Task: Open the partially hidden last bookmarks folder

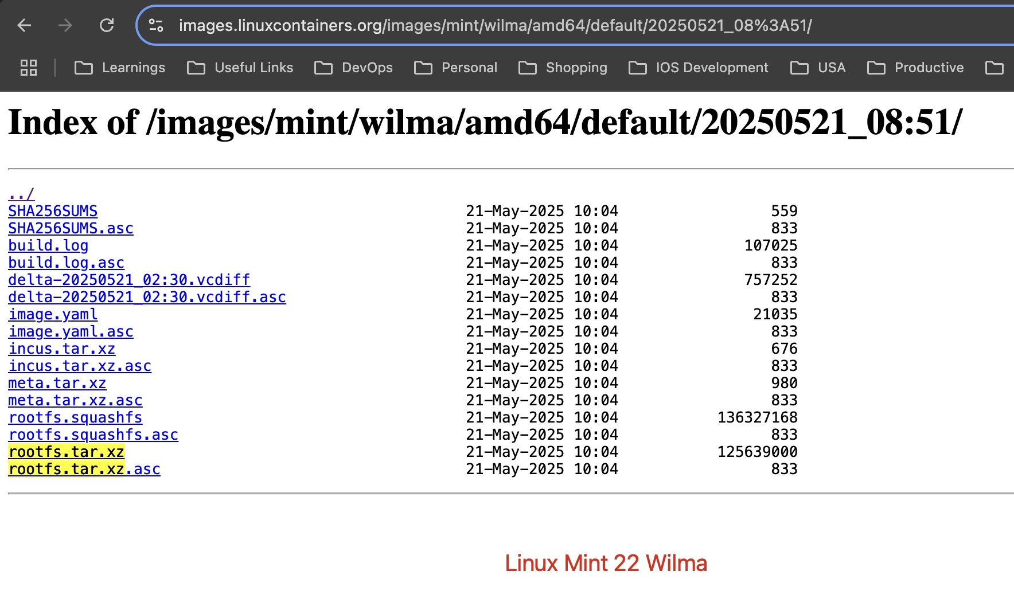Action: (994, 68)
